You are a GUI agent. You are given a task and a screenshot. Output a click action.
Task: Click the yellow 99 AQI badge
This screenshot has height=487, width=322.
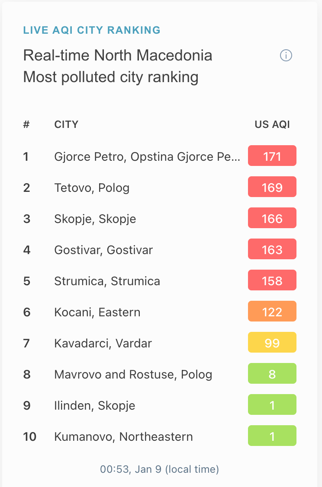(x=272, y=342)
